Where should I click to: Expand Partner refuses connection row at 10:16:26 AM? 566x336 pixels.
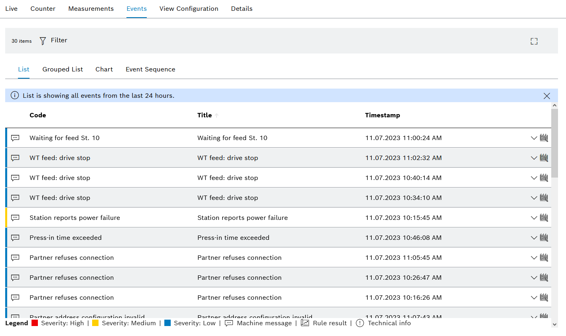[x=534, y=298]
